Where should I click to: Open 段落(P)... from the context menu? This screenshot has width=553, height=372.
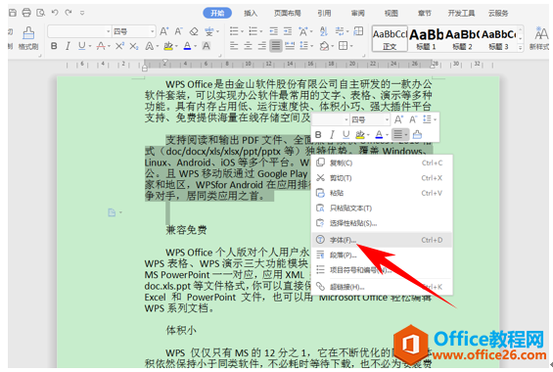[x=382, y=255]
